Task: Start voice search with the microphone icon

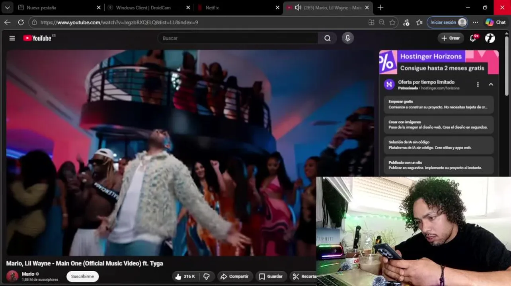Action: pyautogui.click(x=347, y=38)
